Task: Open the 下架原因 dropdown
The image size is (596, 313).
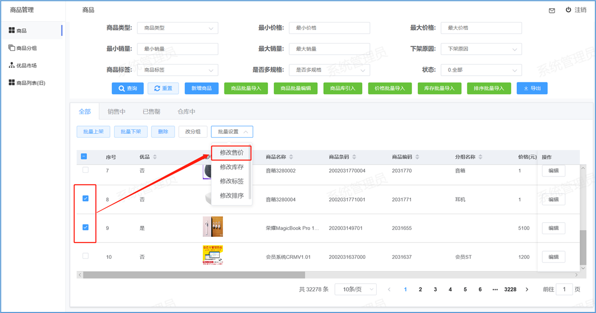Action: (481, 49)
